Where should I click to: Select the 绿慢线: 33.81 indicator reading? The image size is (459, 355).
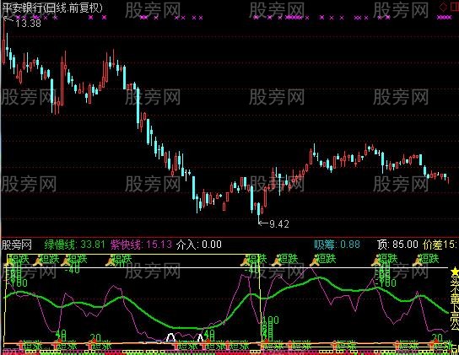click(x=74, y=245)
